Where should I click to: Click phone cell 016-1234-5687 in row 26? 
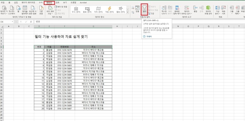point(65,109)
